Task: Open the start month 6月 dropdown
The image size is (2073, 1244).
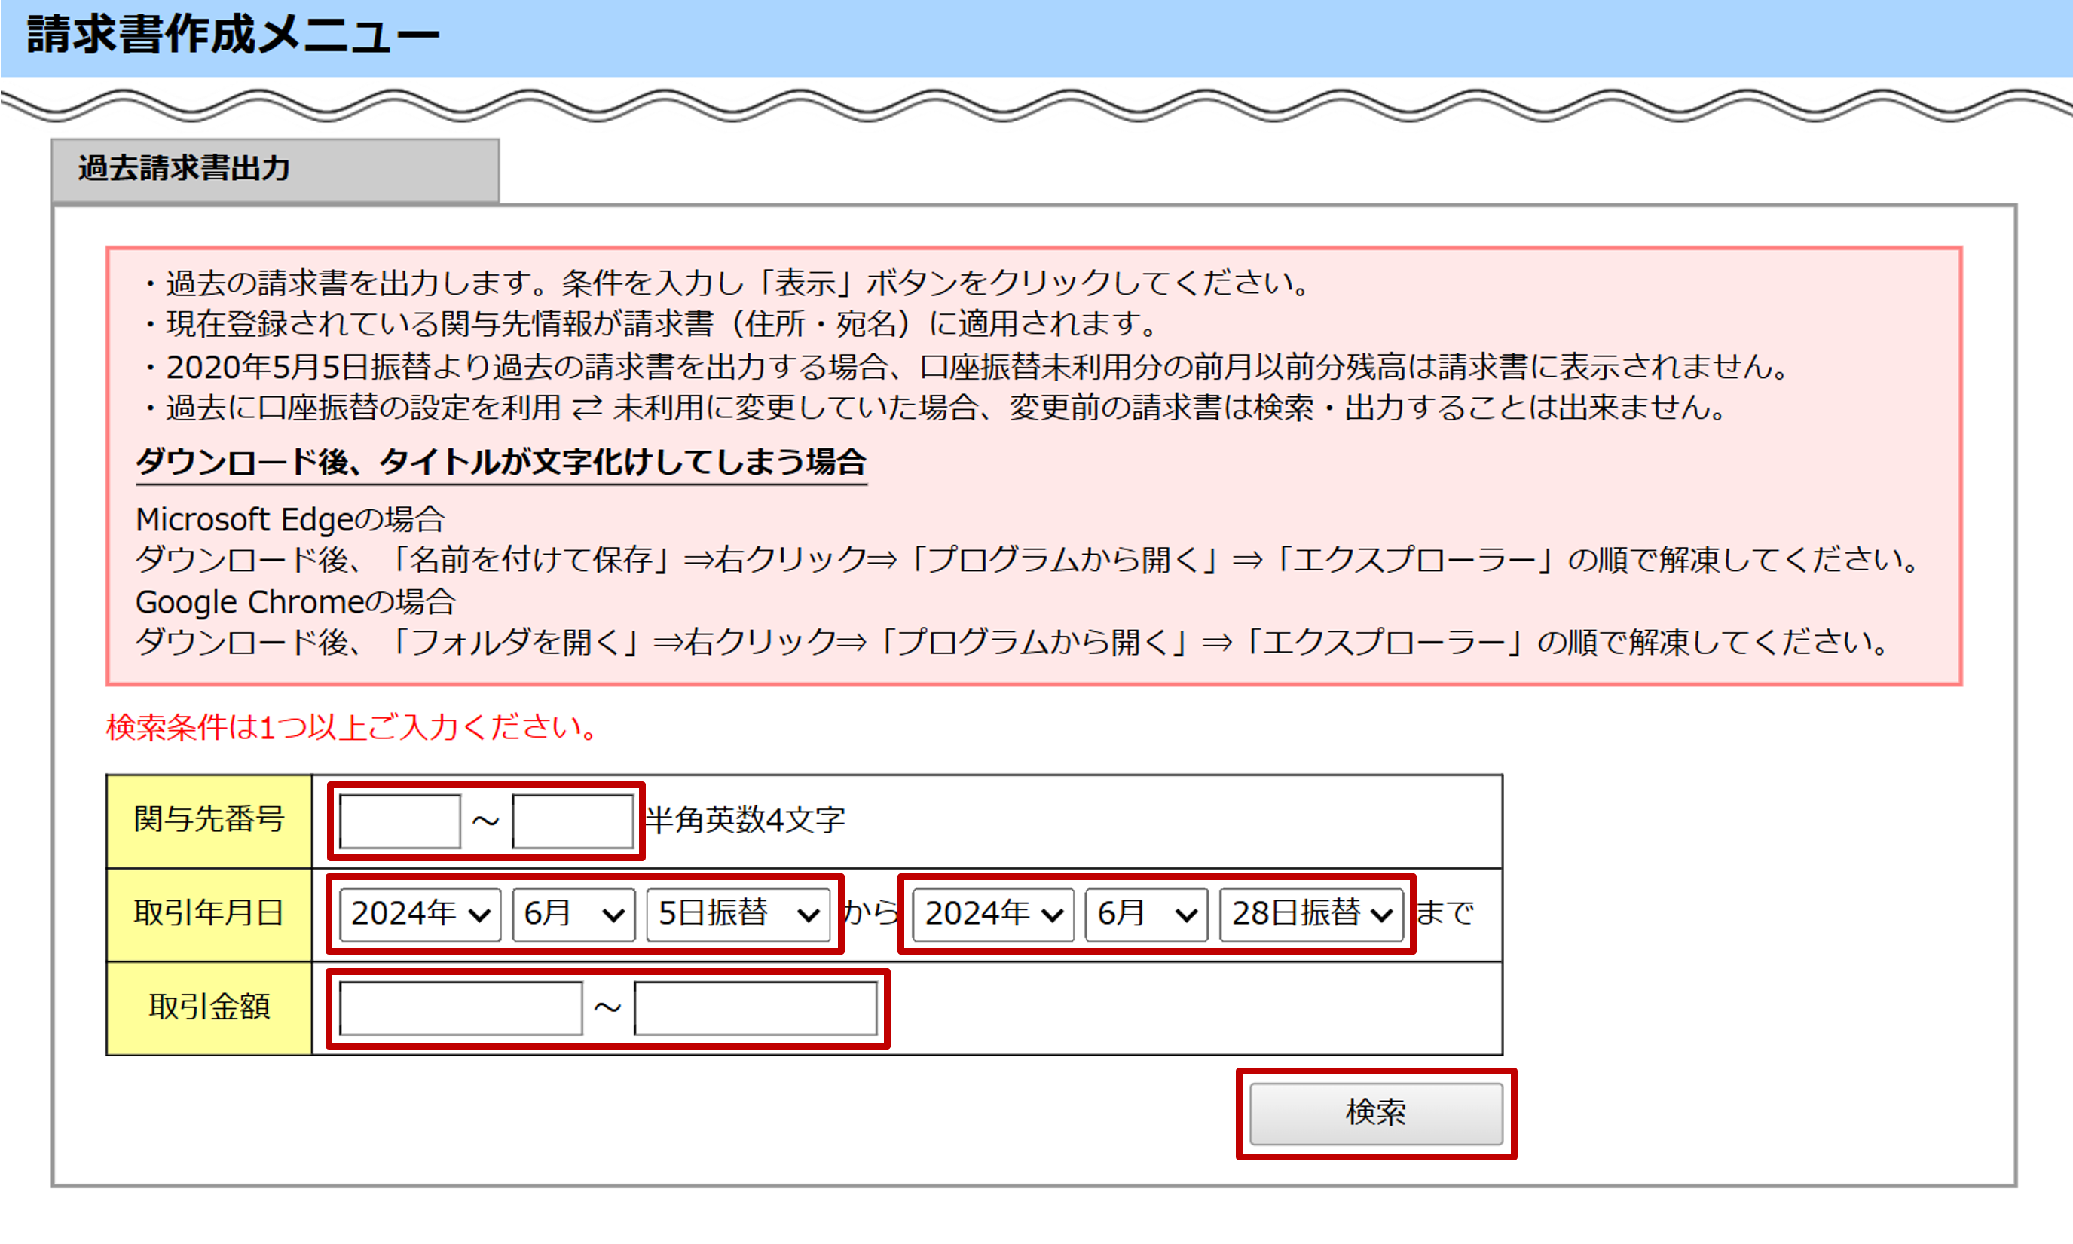Action: click(x=573, y=914)
